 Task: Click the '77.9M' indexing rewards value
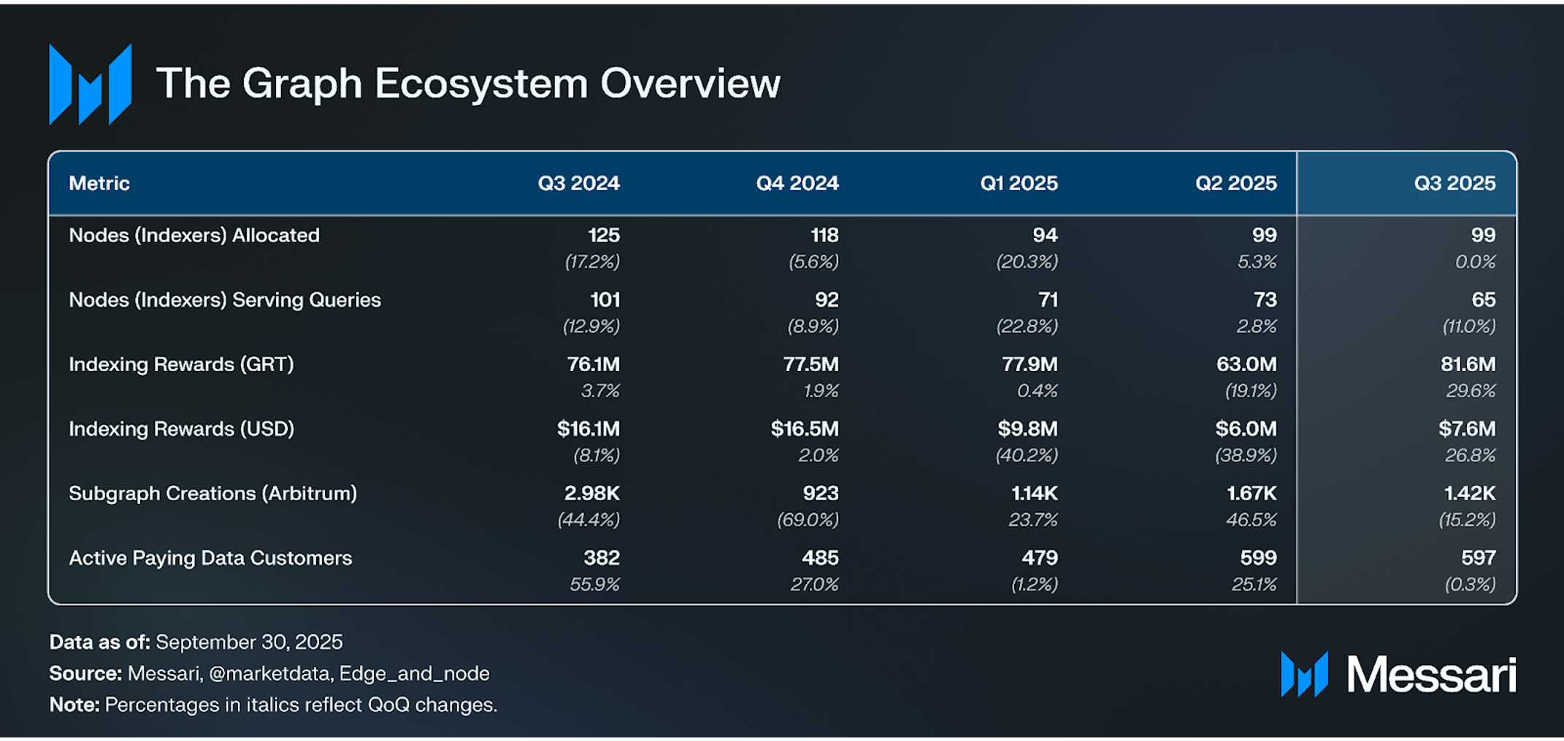pyautogui.click(x=1030, y=364)
